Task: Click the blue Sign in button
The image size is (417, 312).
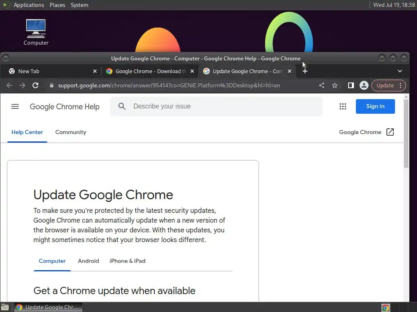Action: coord(375,106)
